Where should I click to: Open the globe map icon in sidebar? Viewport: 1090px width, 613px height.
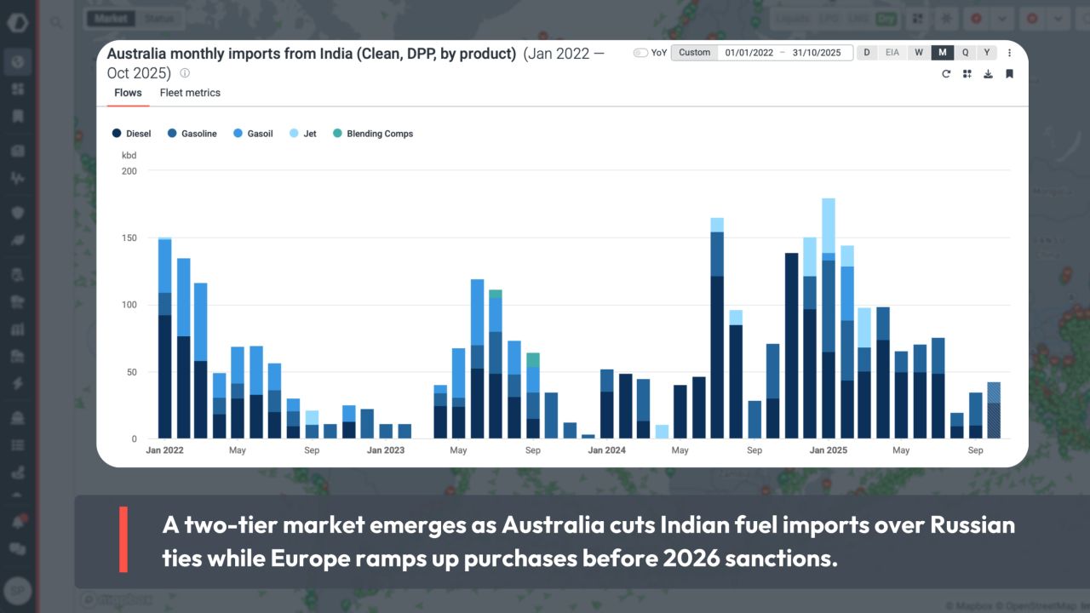click(17, 61)
